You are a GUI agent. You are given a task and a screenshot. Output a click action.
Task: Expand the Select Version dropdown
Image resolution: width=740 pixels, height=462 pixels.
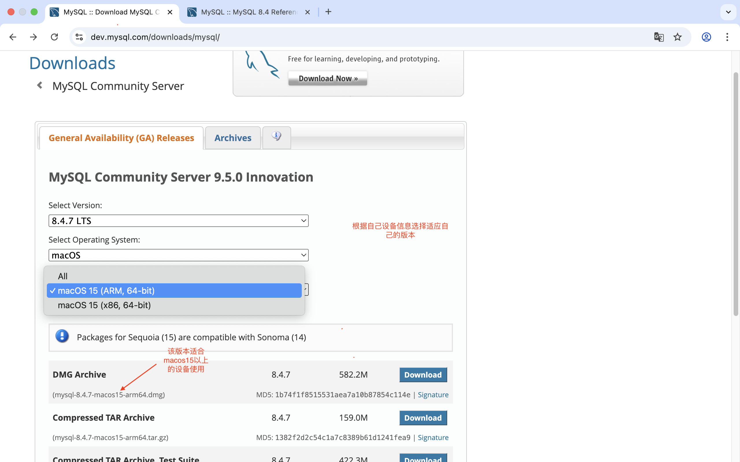178,221
